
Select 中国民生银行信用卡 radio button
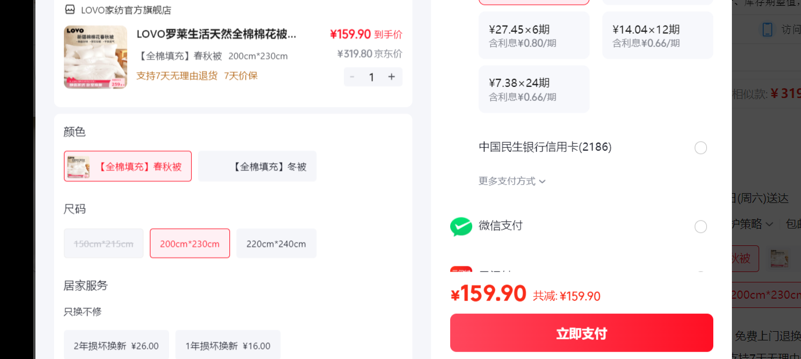point(701,148)
